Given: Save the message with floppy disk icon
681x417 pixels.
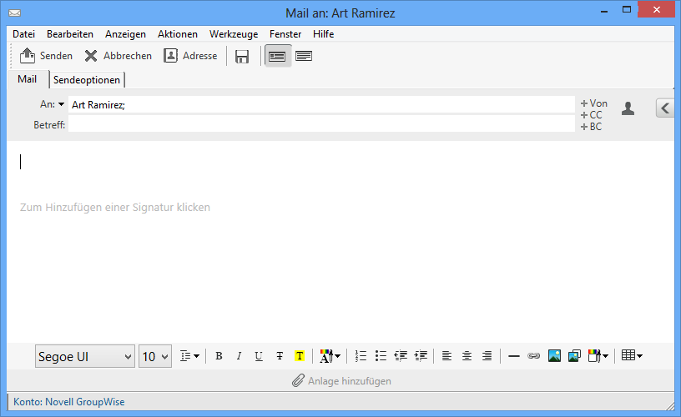Looking at the screenshot, I should click(x=242, y=57).
